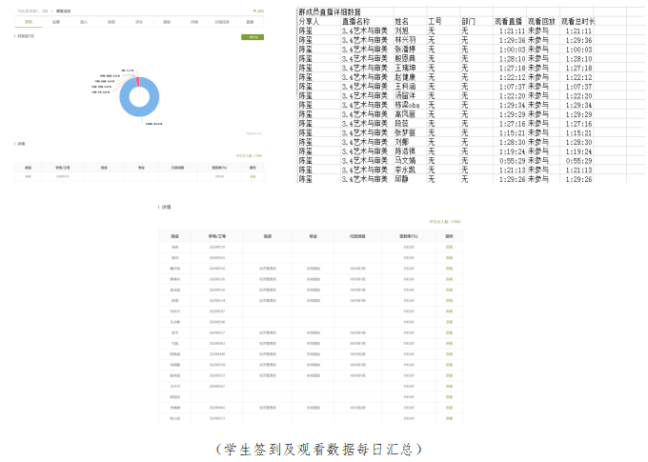The height and width of the screenshot is (462, 648).
Task: Open view link for student ID 20200565
Action: (x=450, y=257)
